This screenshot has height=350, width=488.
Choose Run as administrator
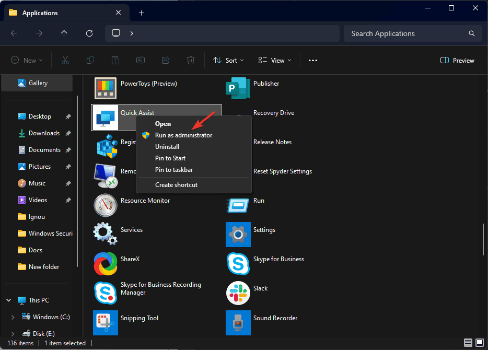[194, 135]
